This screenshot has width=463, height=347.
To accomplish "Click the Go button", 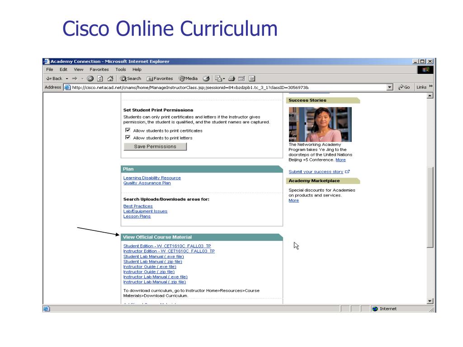I will [404, 87].
